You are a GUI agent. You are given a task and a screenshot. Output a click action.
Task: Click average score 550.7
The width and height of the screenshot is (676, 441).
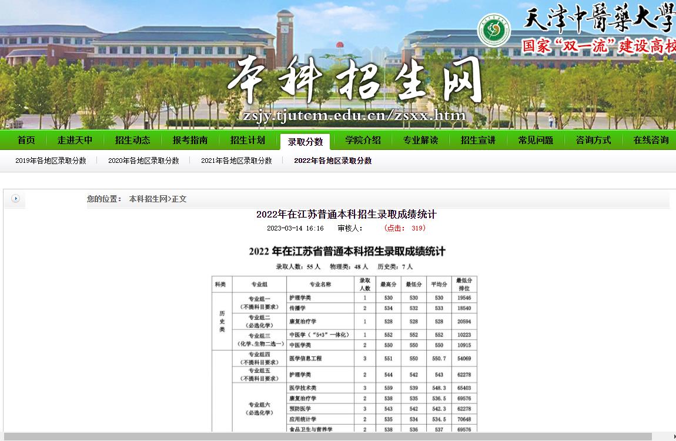439,359
